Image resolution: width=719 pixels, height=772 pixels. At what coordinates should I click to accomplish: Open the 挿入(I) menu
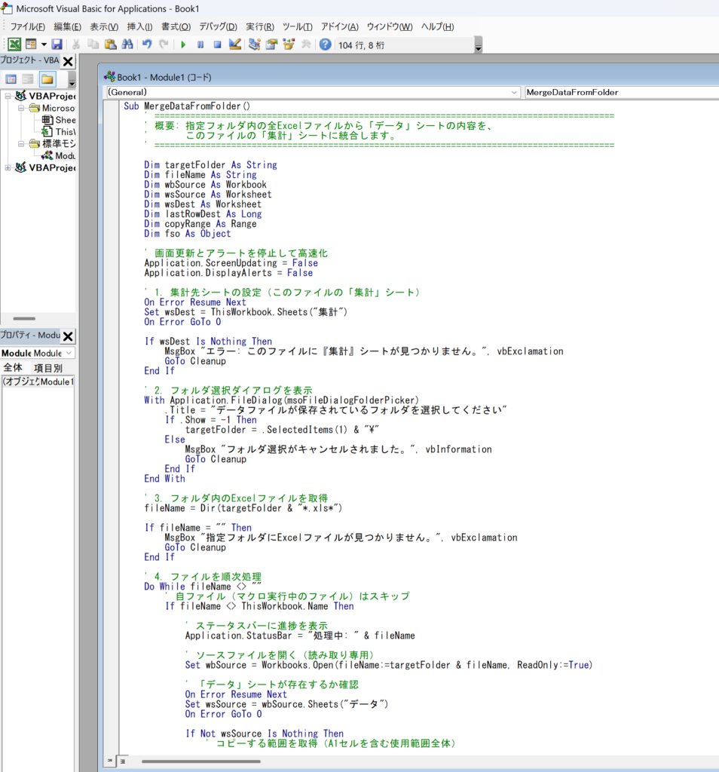coord(139,26)
